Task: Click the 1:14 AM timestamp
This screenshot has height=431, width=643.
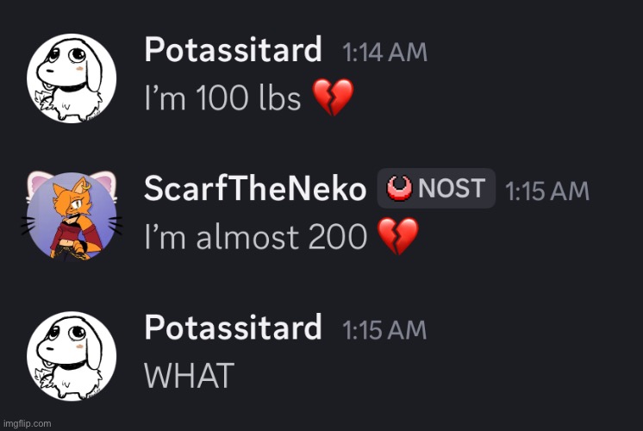Action: point(384,53)
